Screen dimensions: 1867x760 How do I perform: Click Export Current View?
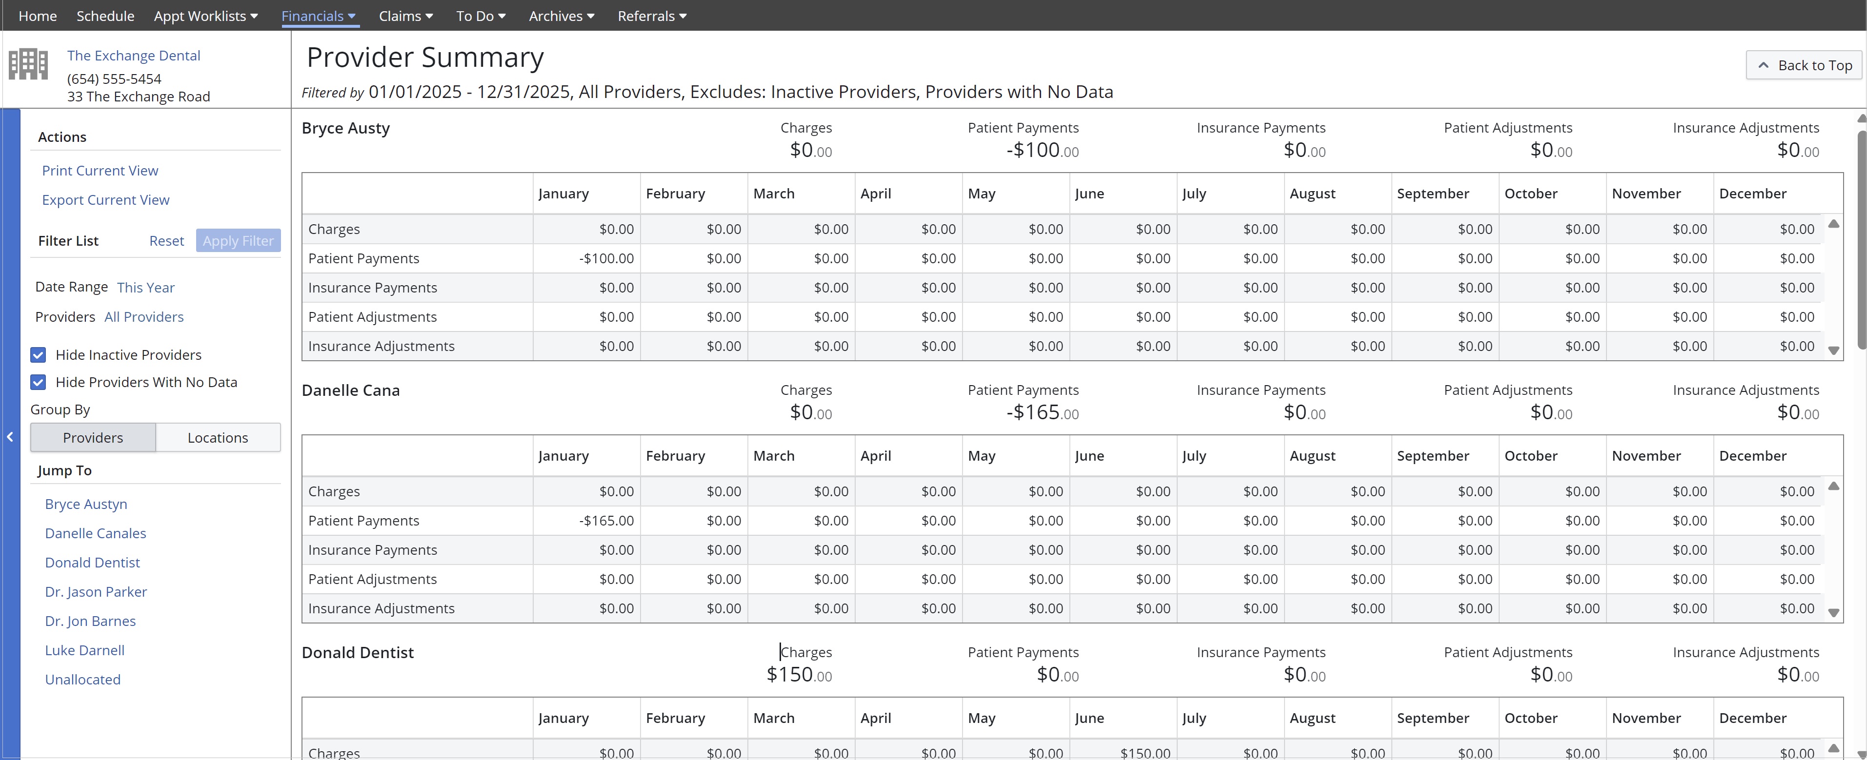point(106,200)
